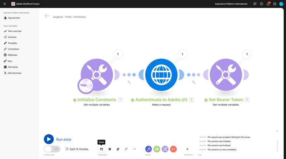Click the Run once play button
The width and height of the screenshot is (286, 159).
click(x=49, y=139)
